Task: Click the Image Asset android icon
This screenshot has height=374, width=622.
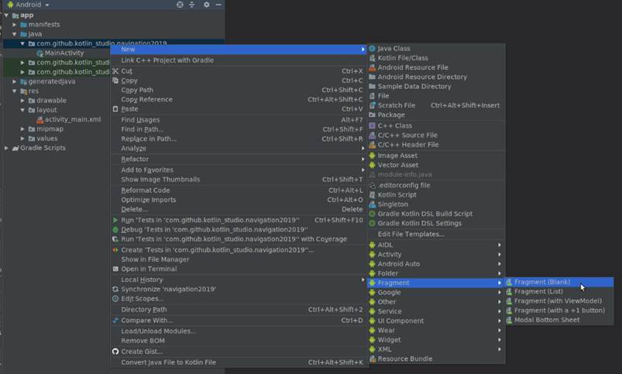Action: [372, 156]
